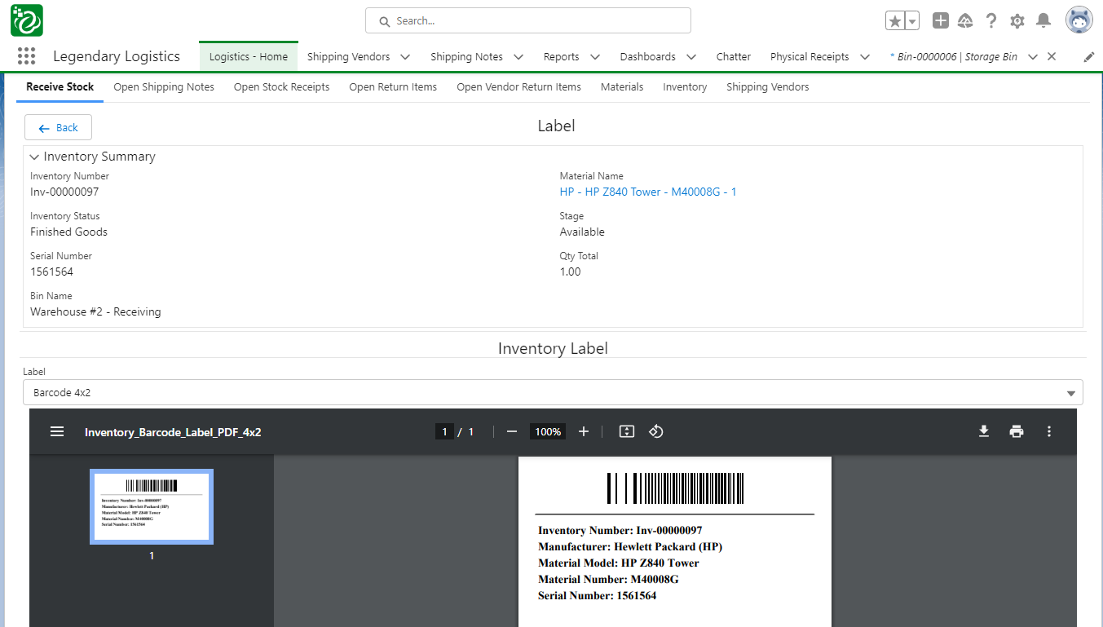This screenshot has width=1103, height=627.
Task: Open the App Launcher dots grid
Action: [x=26, y=56]
